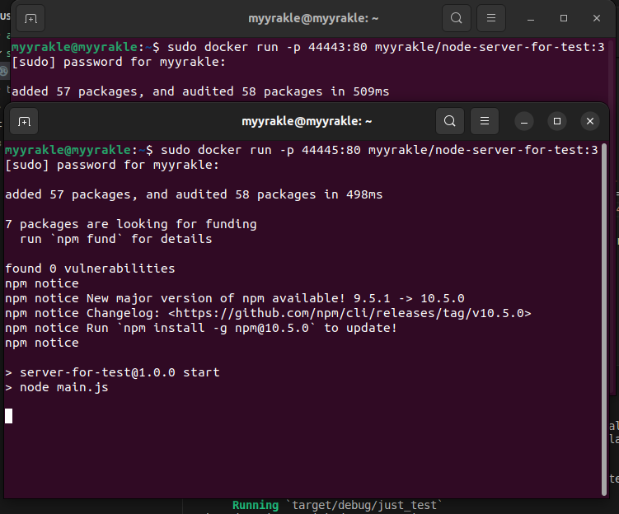
Task: Click the white block cursor in the terminal
Action: click(x=9, y=416)
